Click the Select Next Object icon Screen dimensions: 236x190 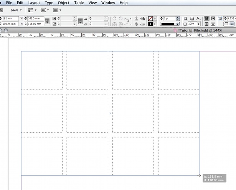tap(142, 24)
